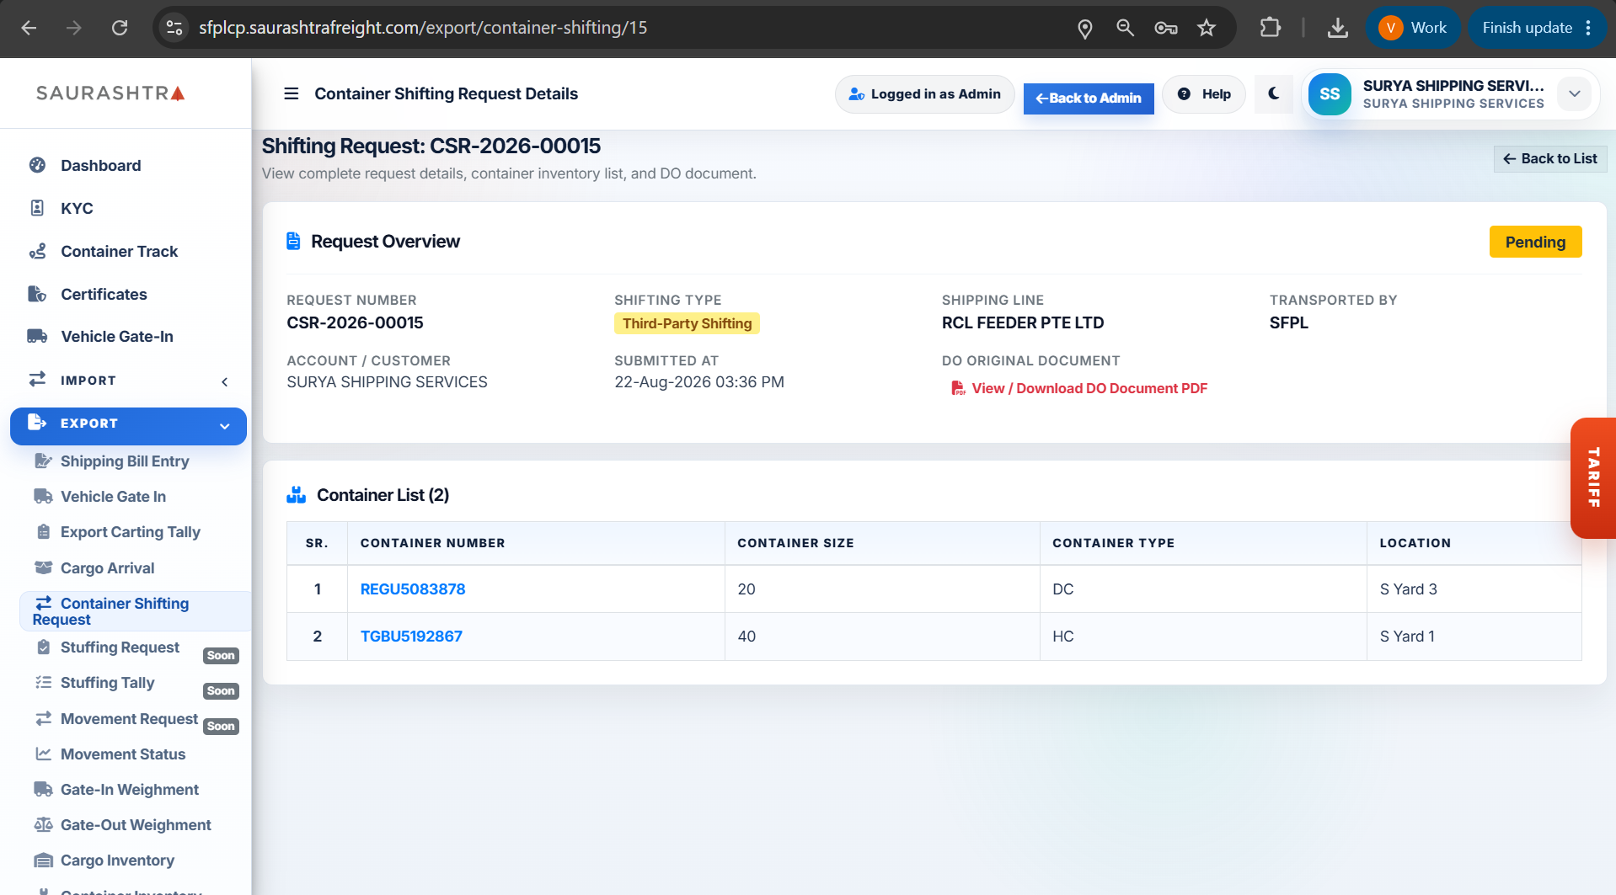Expand the Surya Shipping Services account dropdown
Screen dimensions: 1616x895
click(x=1574, y=94)
